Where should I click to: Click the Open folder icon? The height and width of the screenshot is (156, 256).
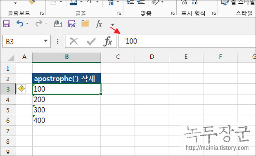point(85,24)
